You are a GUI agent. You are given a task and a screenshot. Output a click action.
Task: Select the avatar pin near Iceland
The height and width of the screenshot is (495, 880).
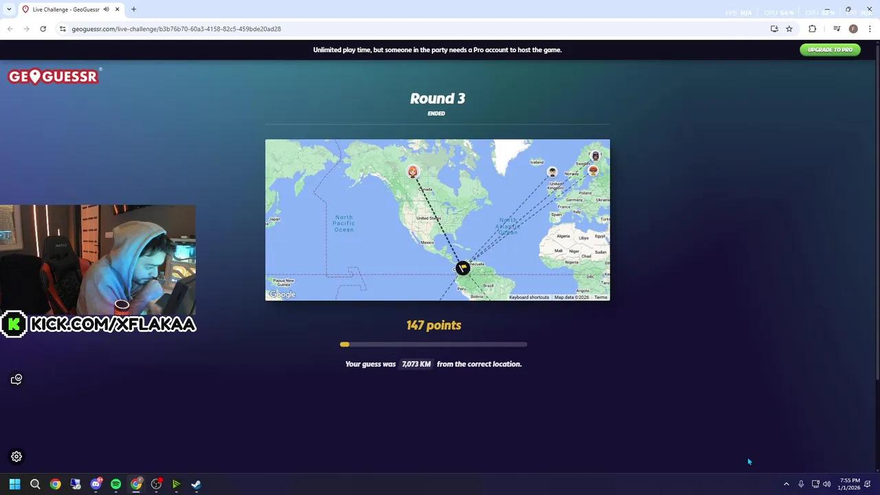552,172
